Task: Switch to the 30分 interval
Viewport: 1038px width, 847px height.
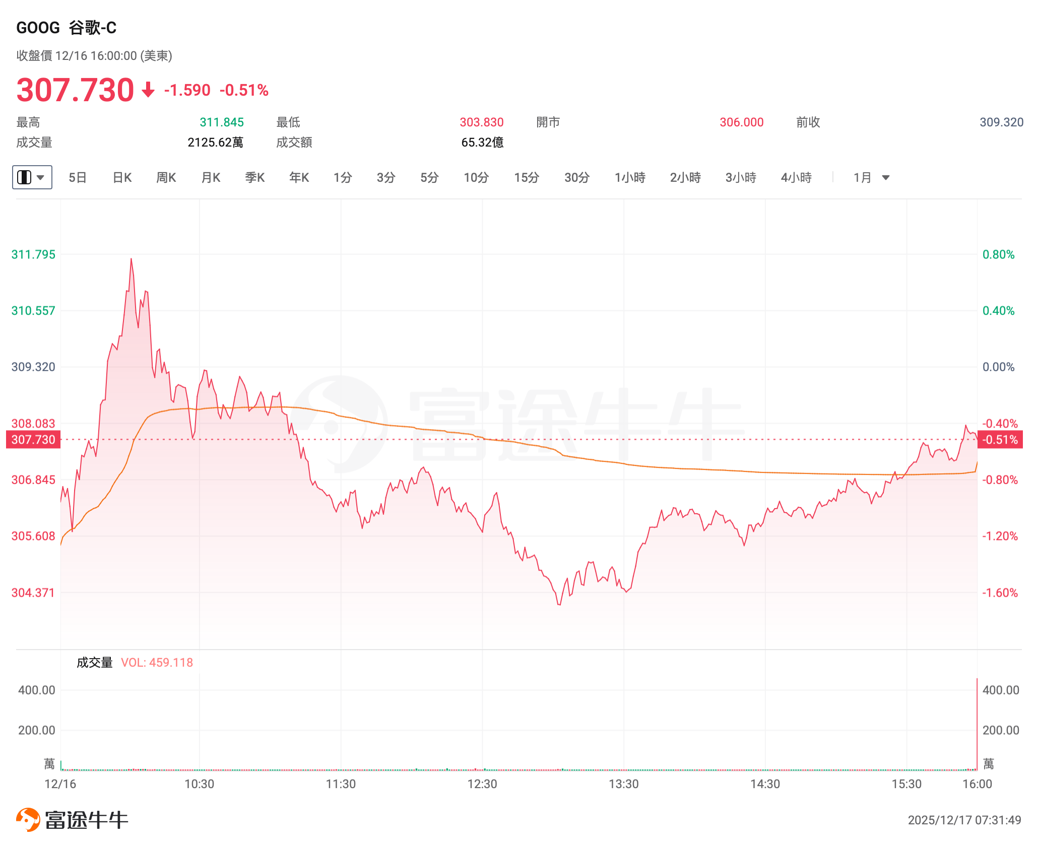Action: click(x=577, y=177)
